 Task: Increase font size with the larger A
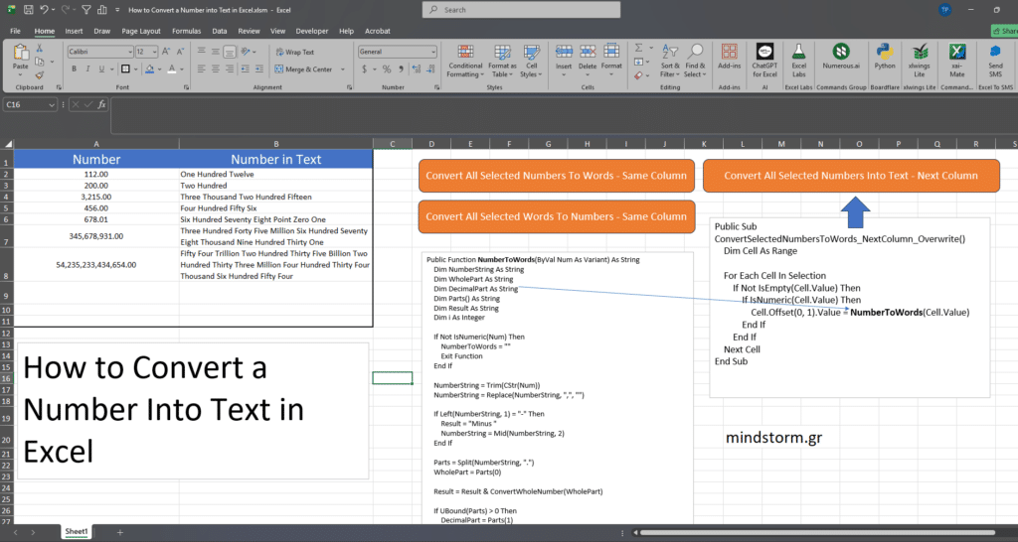(x=166, y=52)
